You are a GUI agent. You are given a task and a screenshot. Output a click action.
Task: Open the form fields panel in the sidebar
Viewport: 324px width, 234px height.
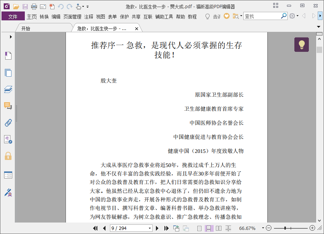point(8,175)
